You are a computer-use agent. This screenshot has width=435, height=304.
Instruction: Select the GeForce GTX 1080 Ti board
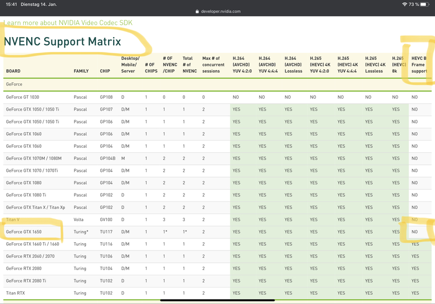tap(26, 195)
